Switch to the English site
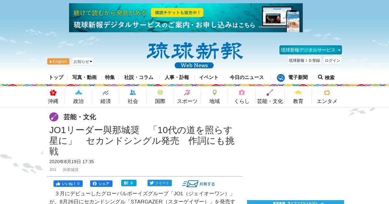The height and width of the screenshot is (204, 389). click(x=58, y=62)
